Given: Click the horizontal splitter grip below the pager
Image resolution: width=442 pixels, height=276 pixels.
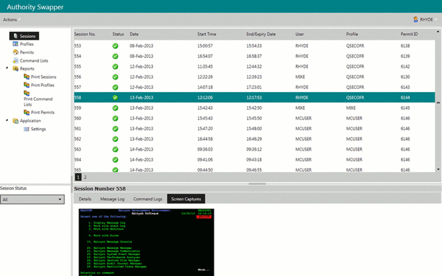Looking at the screenshot, I should point(257,184).
